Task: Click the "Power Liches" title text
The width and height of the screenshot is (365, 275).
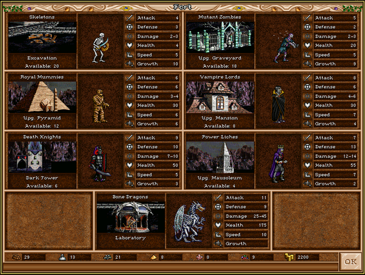Action: point(220,137)
